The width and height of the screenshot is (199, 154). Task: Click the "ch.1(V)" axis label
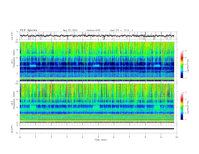12,36
